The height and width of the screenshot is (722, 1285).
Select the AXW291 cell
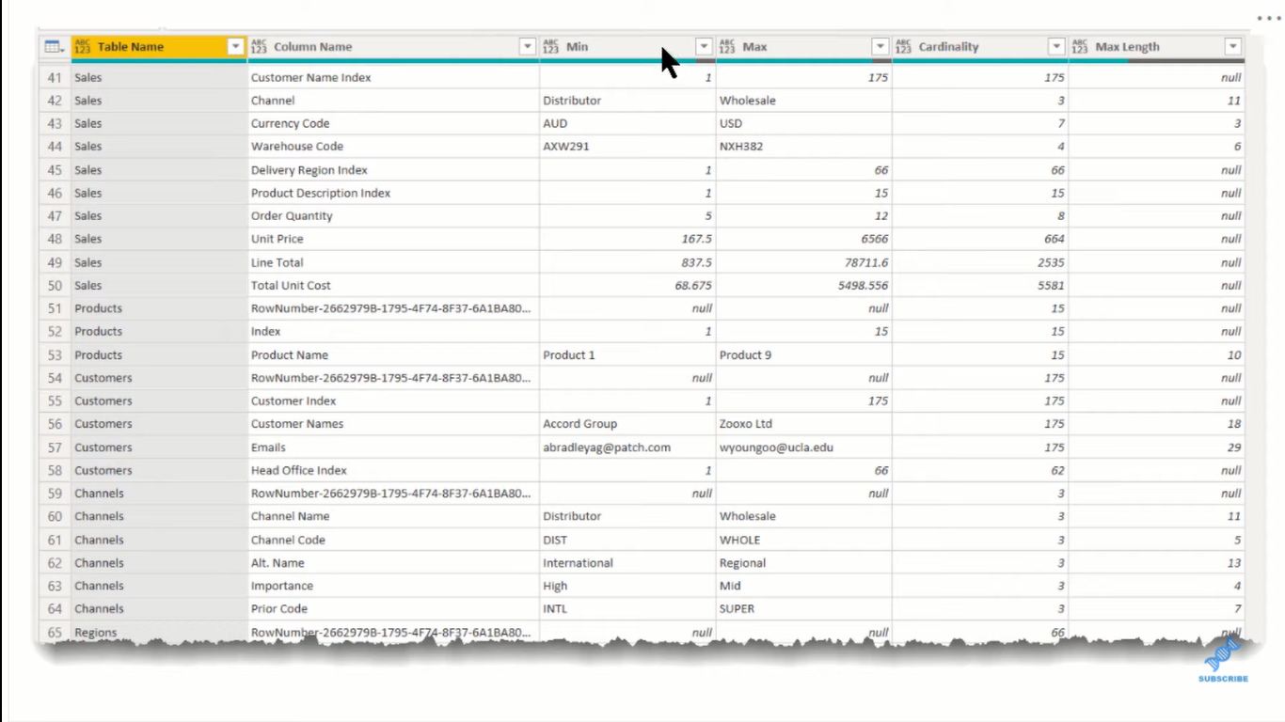(627, 147)
